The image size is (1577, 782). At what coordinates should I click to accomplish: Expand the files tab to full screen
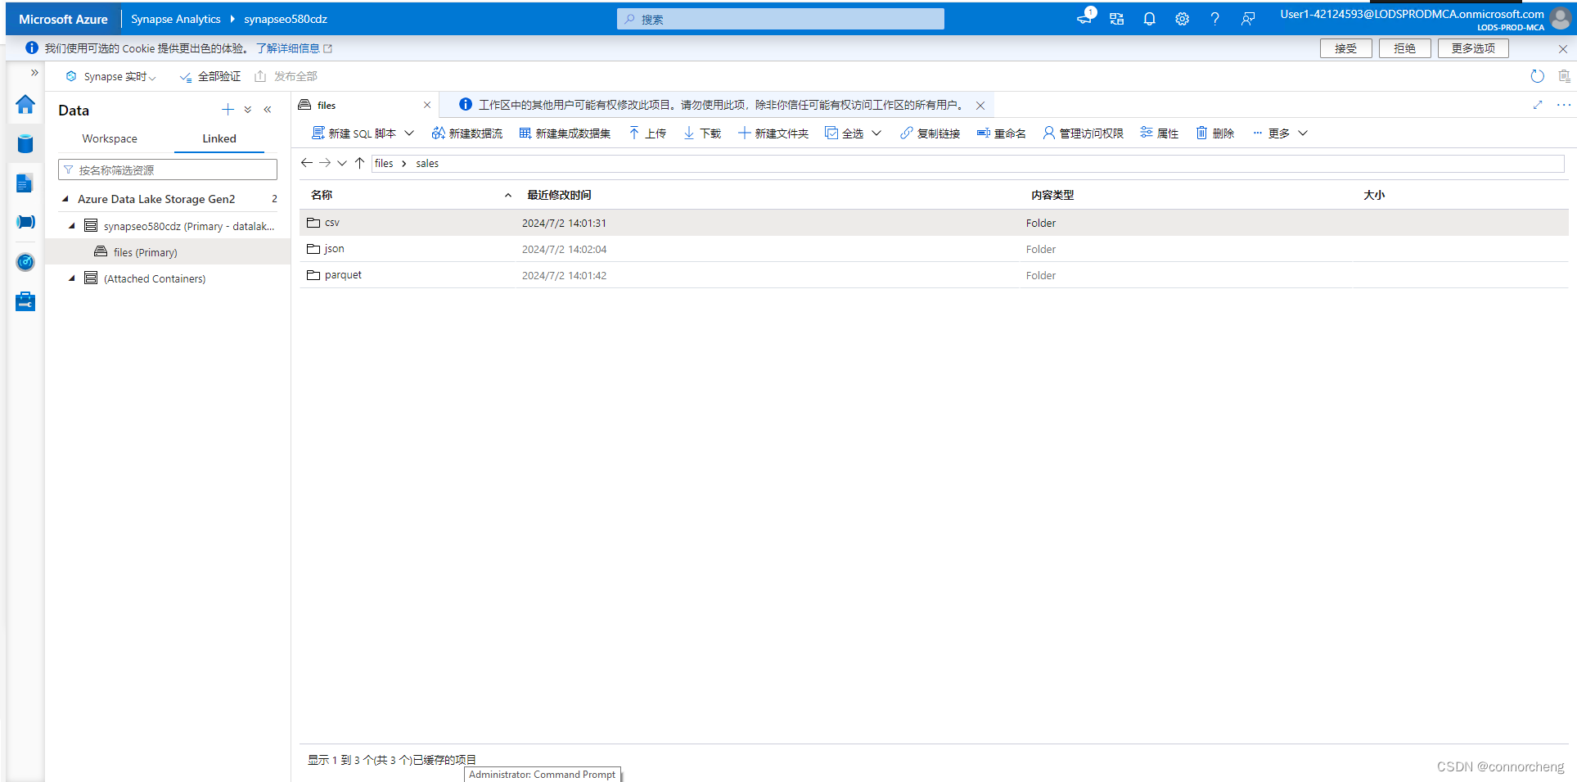tap(1538, 105)
